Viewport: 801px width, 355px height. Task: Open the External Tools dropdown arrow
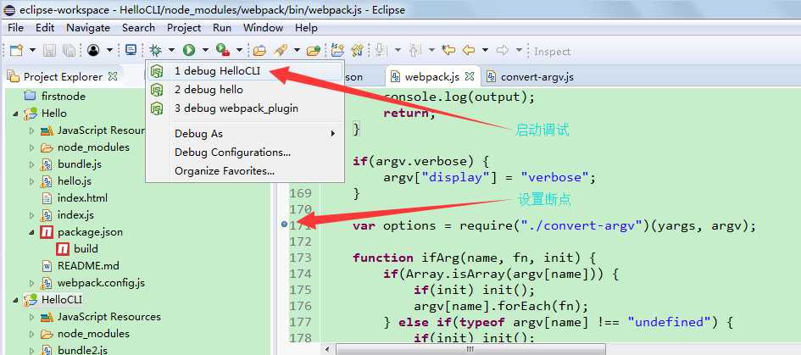(239, 51)
